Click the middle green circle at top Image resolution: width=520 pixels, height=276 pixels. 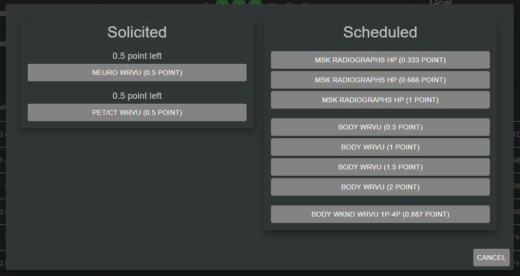(239, 2)
